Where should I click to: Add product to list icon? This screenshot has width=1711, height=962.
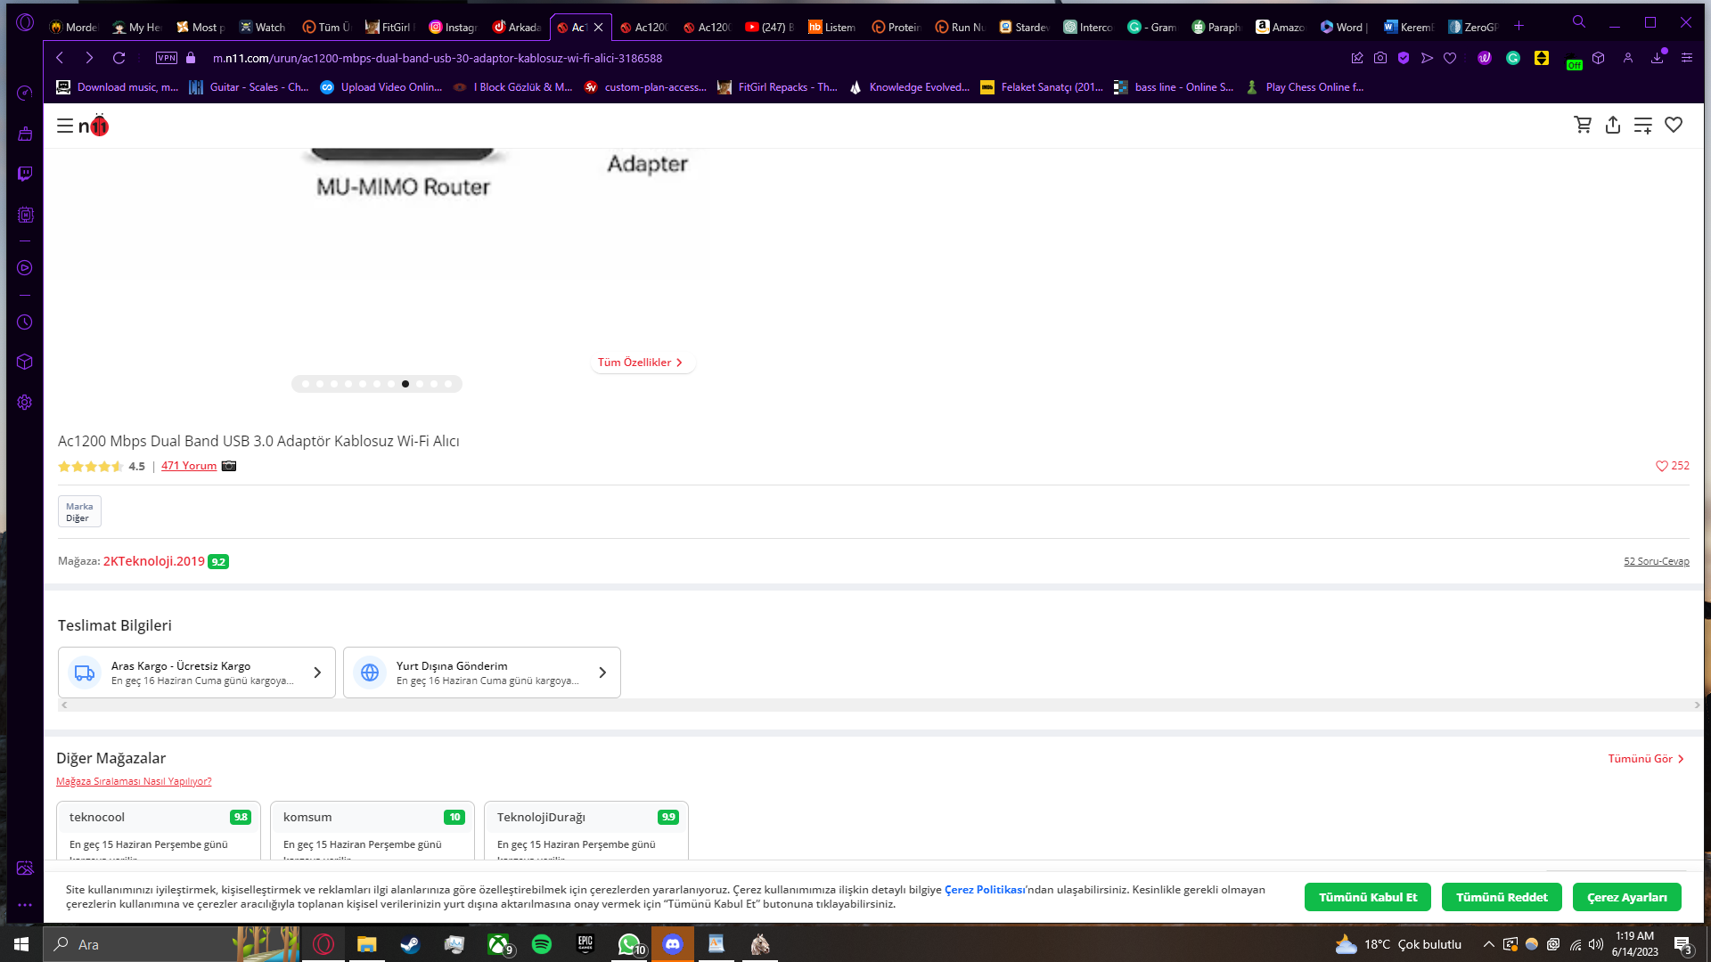1643,126
